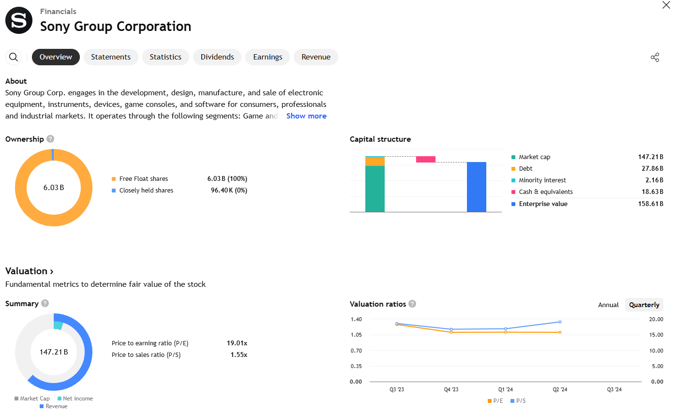Screen dimensions: 675x414
Task: Open the Valuation section heading
Action: click(x=29, y=271)
